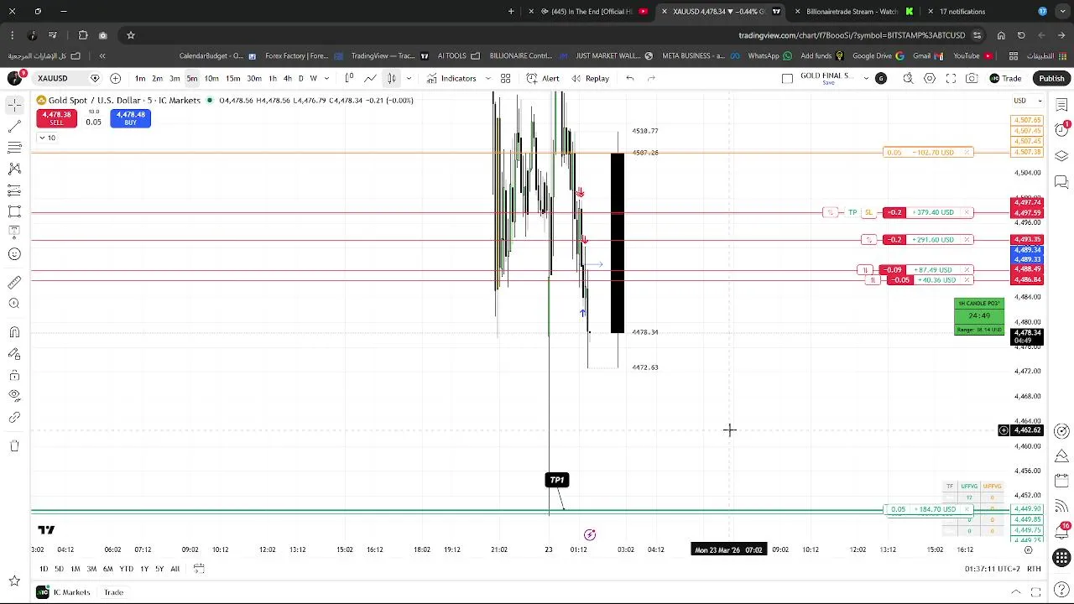The width and height of the screenshot is (1074, 604).
Task: Activate the zoom in magnifier tool
Action: click(14, 304)
